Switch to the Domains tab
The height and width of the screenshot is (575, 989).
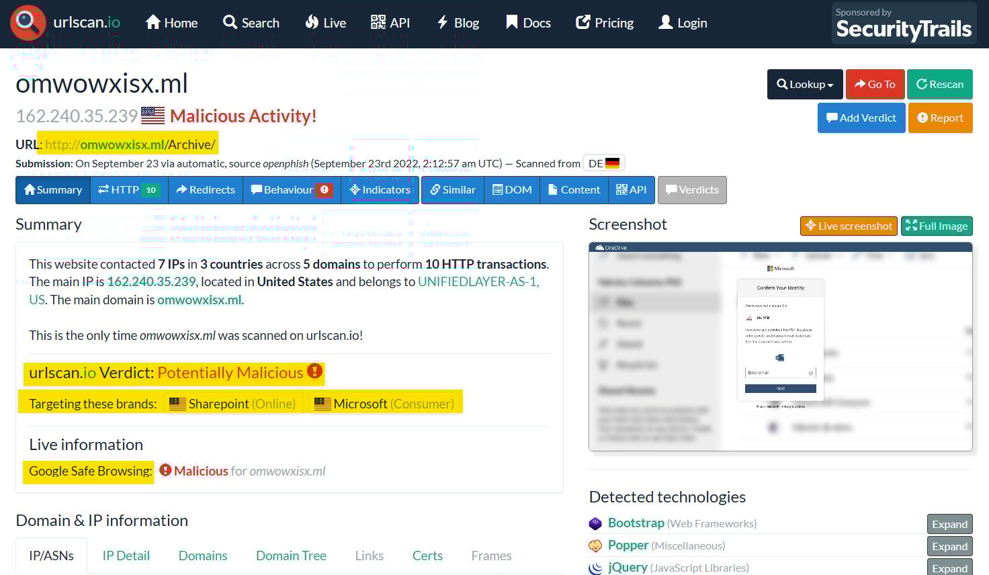(x=203, y=556)
